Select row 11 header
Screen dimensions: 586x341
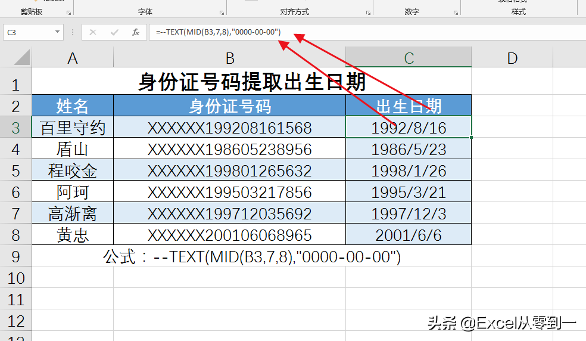coord(15,299)
